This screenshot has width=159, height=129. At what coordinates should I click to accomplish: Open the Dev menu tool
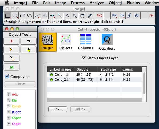114,15
